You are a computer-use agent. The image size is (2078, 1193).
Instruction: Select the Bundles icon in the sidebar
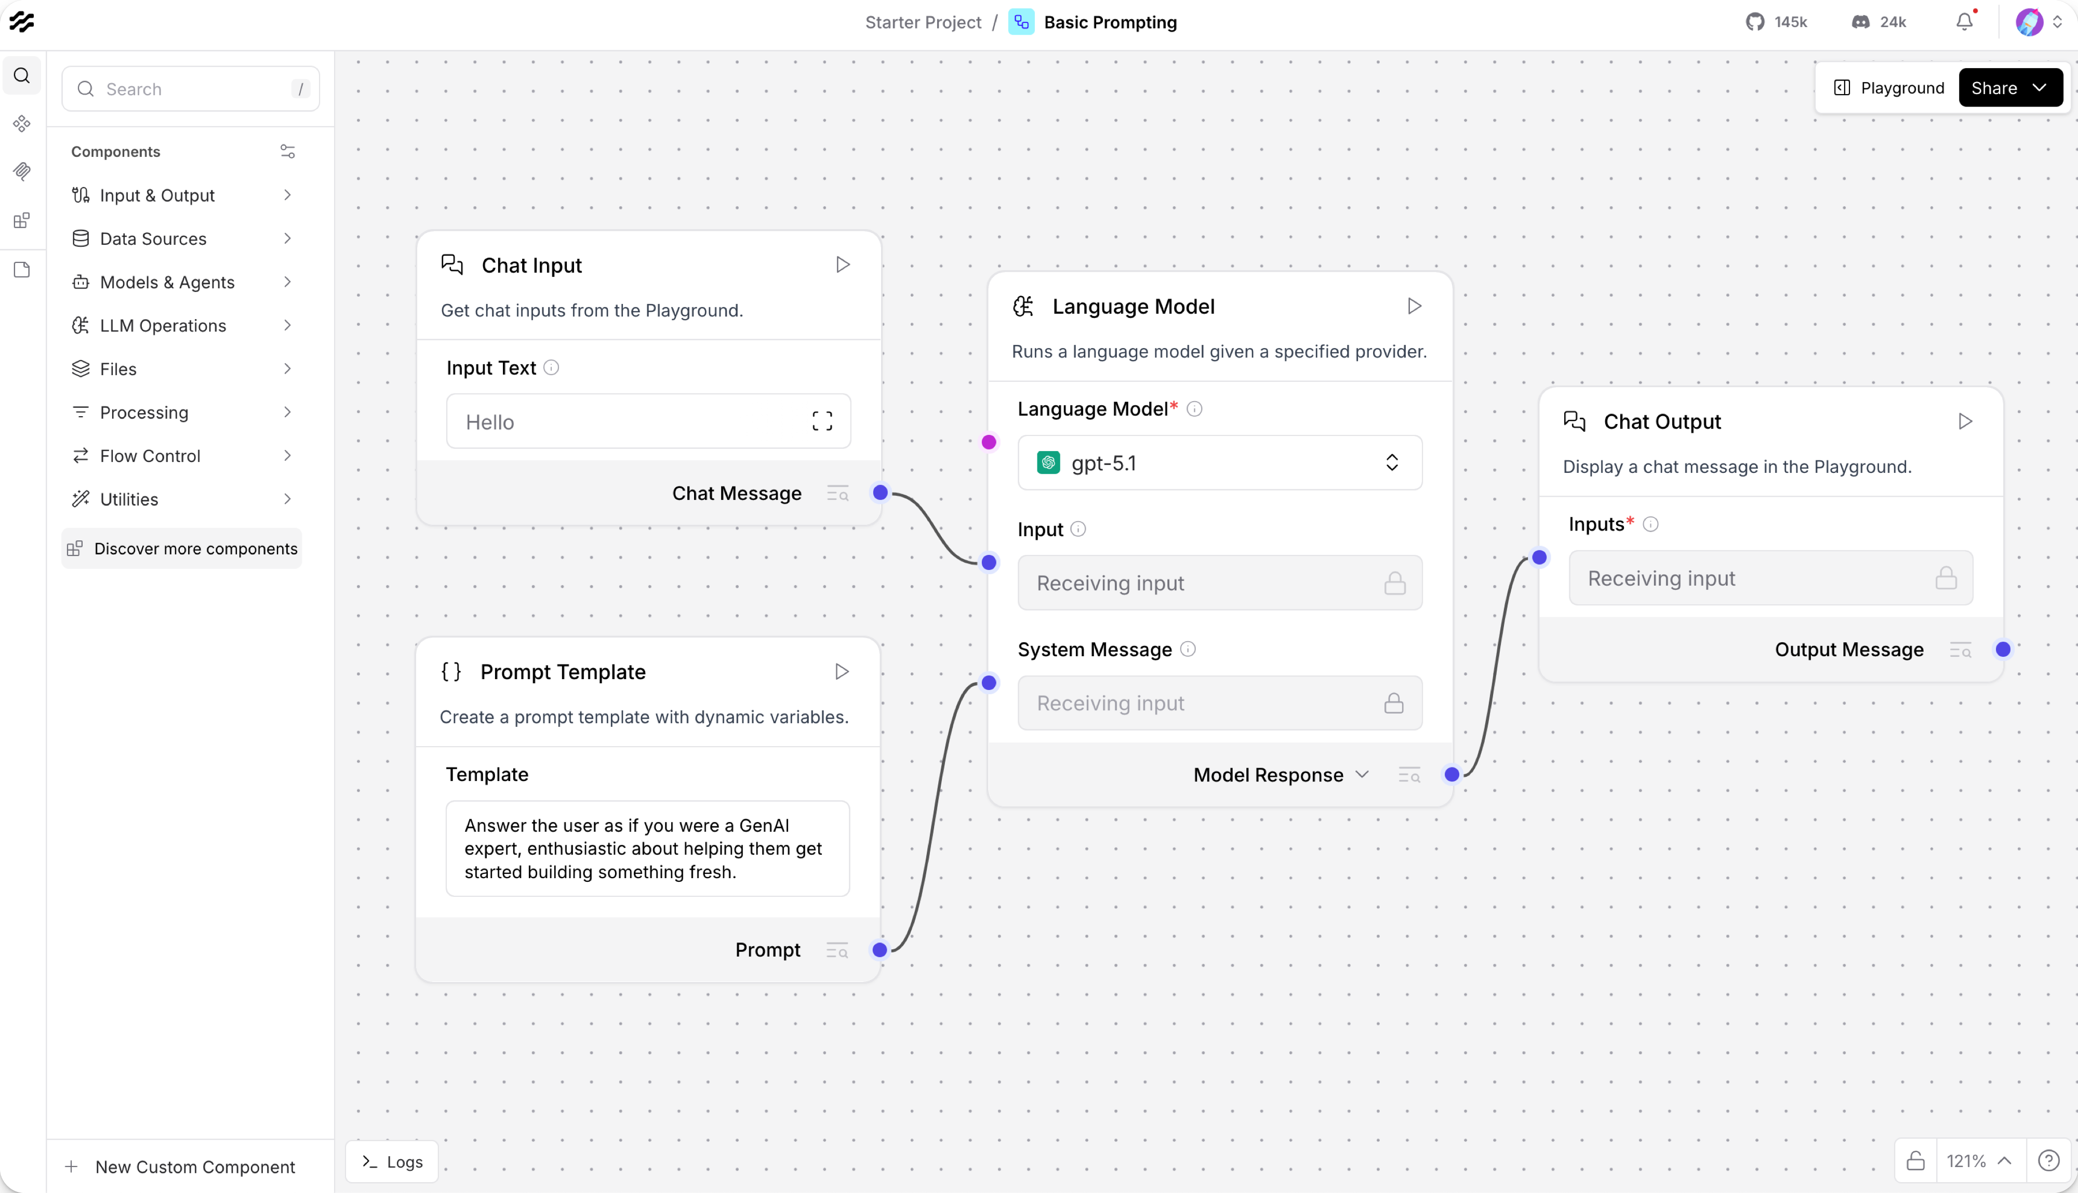click(22, 124)
